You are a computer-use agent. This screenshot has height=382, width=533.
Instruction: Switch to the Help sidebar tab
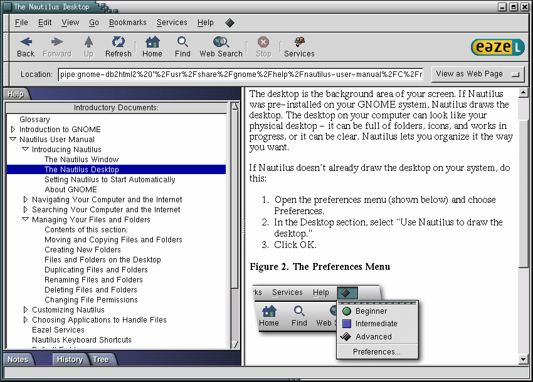tap(16, 94)
